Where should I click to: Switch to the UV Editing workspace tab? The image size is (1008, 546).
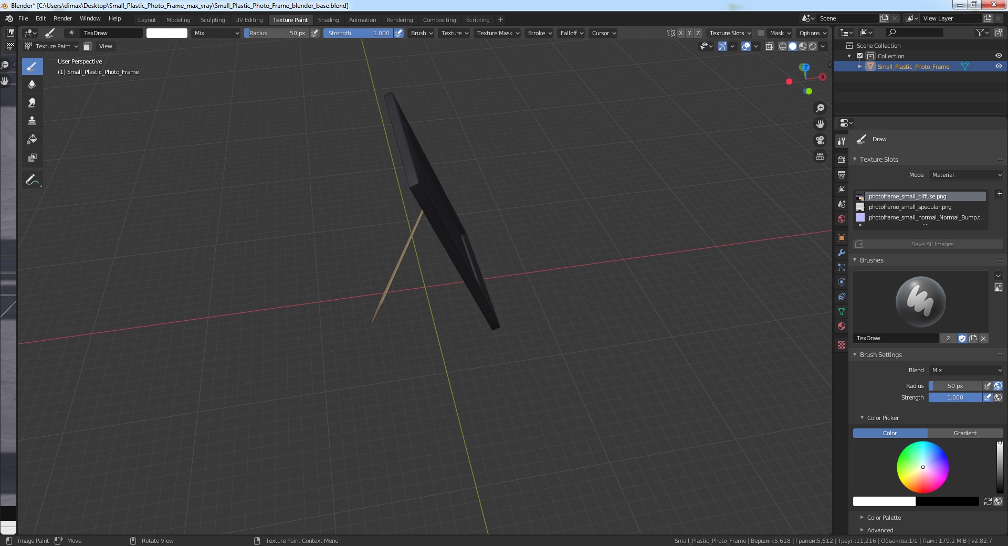pos(249,20)
